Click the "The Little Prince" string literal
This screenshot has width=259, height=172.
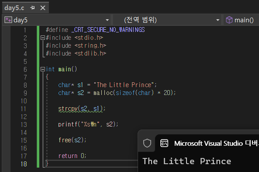pos(124,85)
